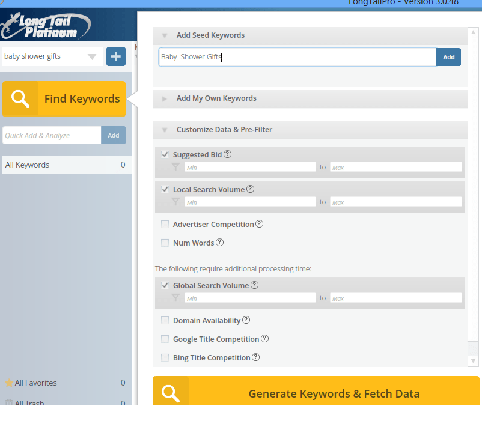The height and width of the screenshot is (424, 482).
Task: Click the Global Search Volume Min field
Action: click(250, 298)
